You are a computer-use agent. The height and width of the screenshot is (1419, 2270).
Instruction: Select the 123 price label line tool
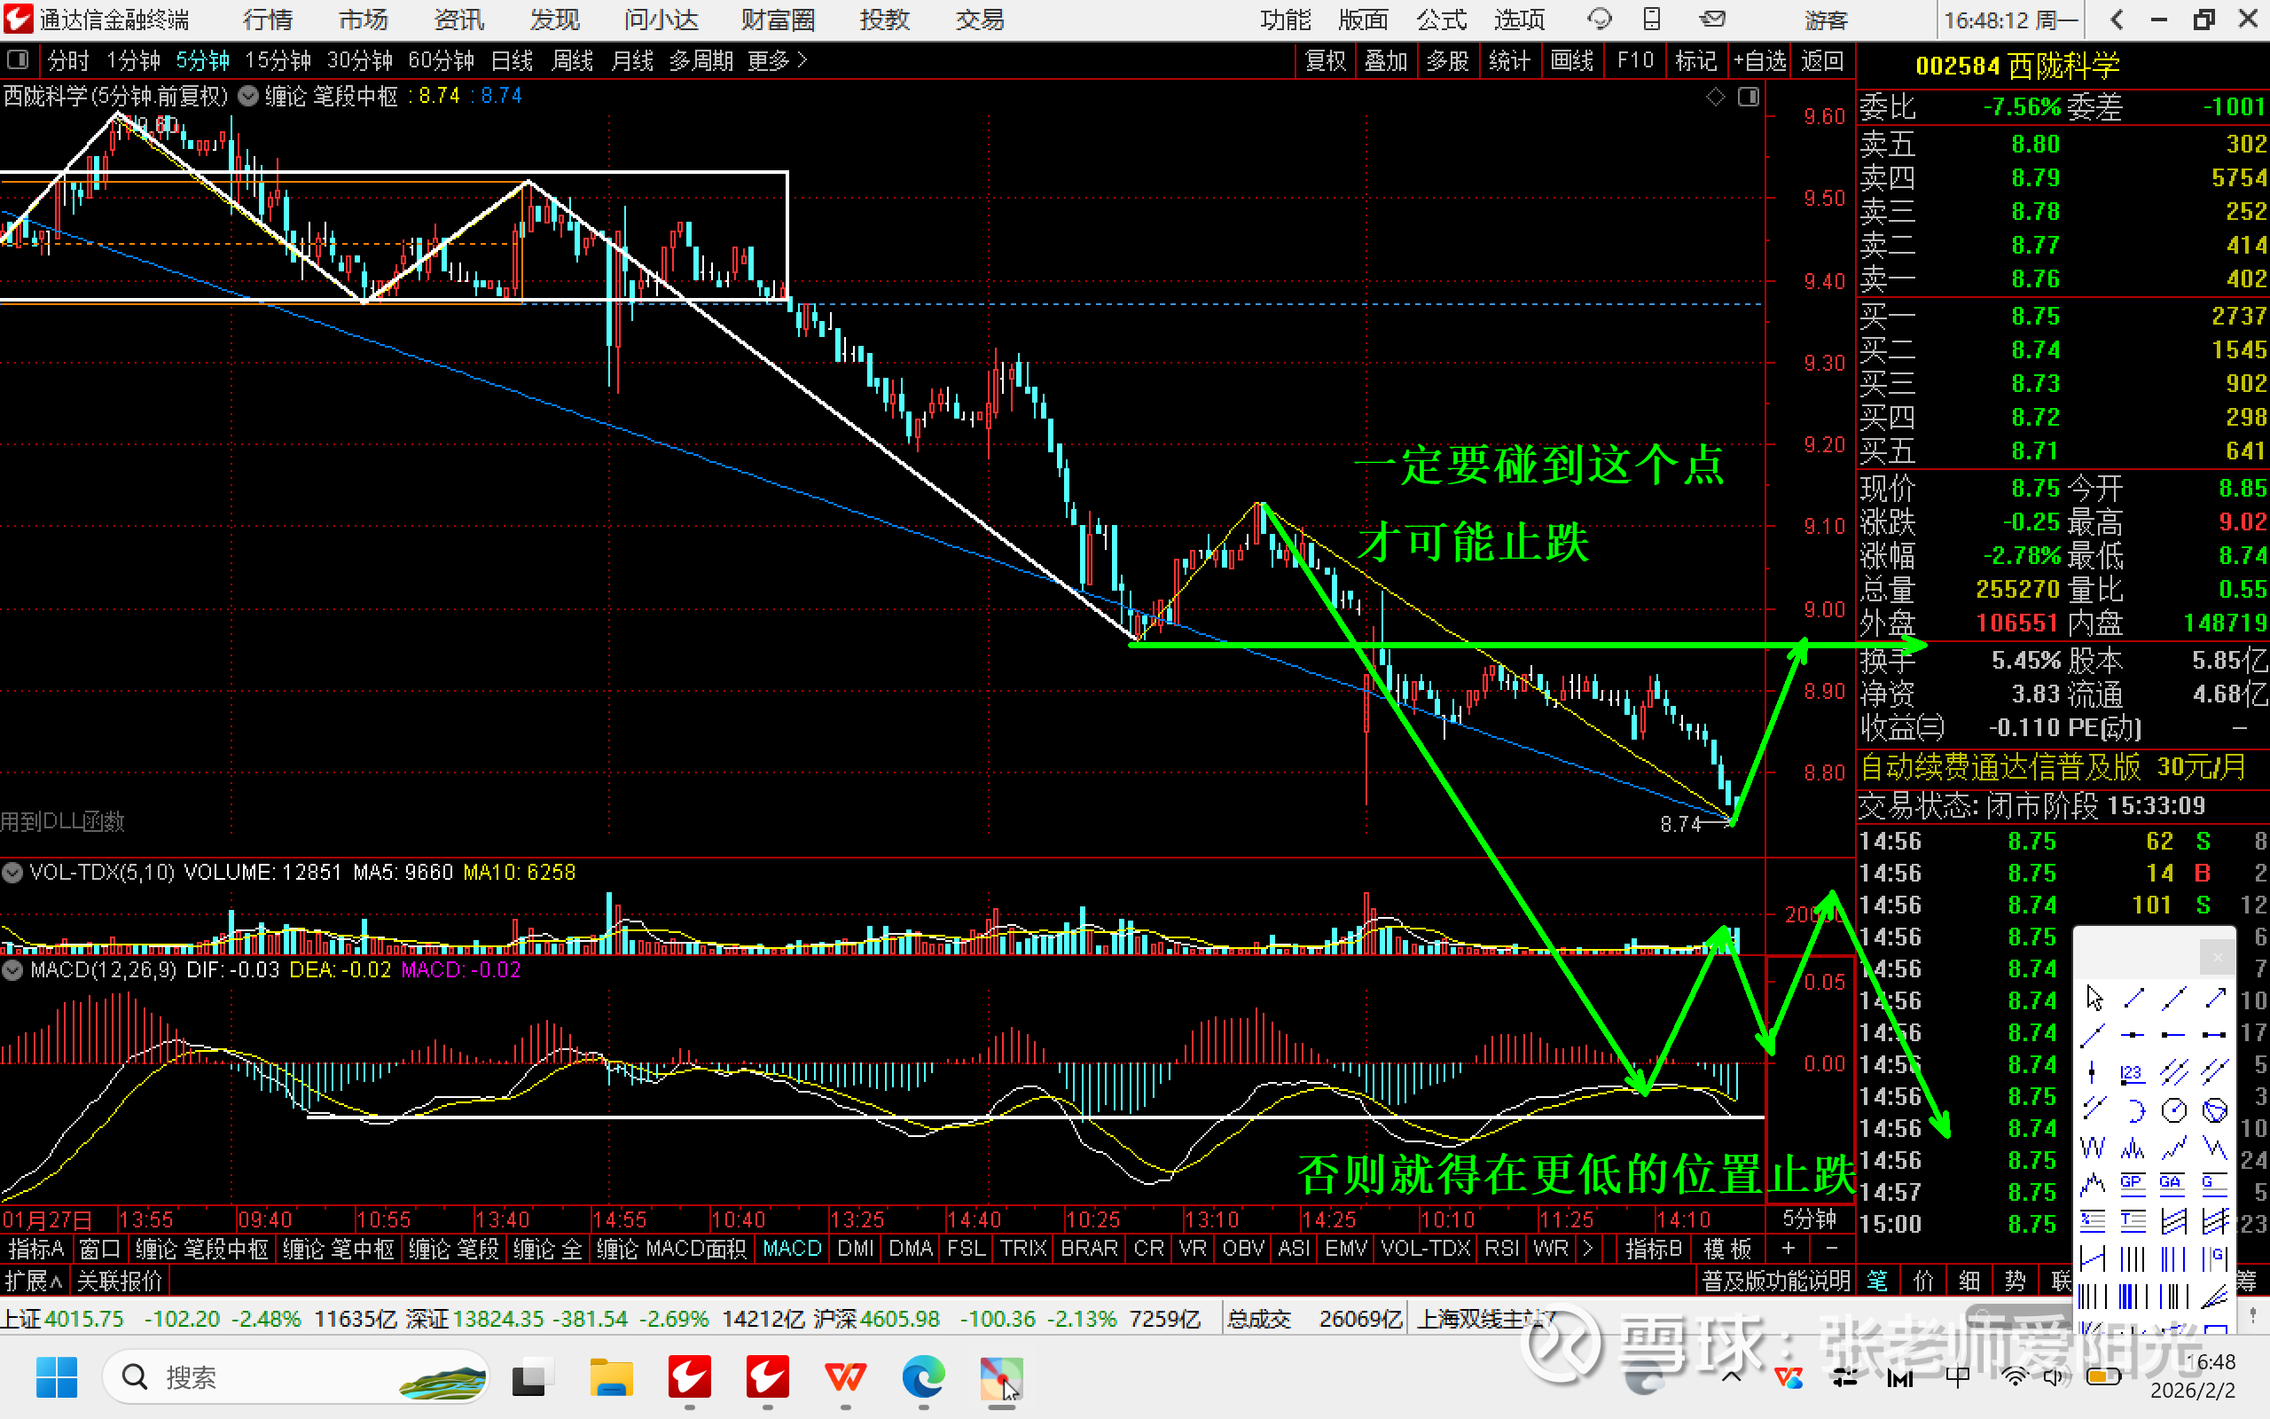[2132, 1073]
